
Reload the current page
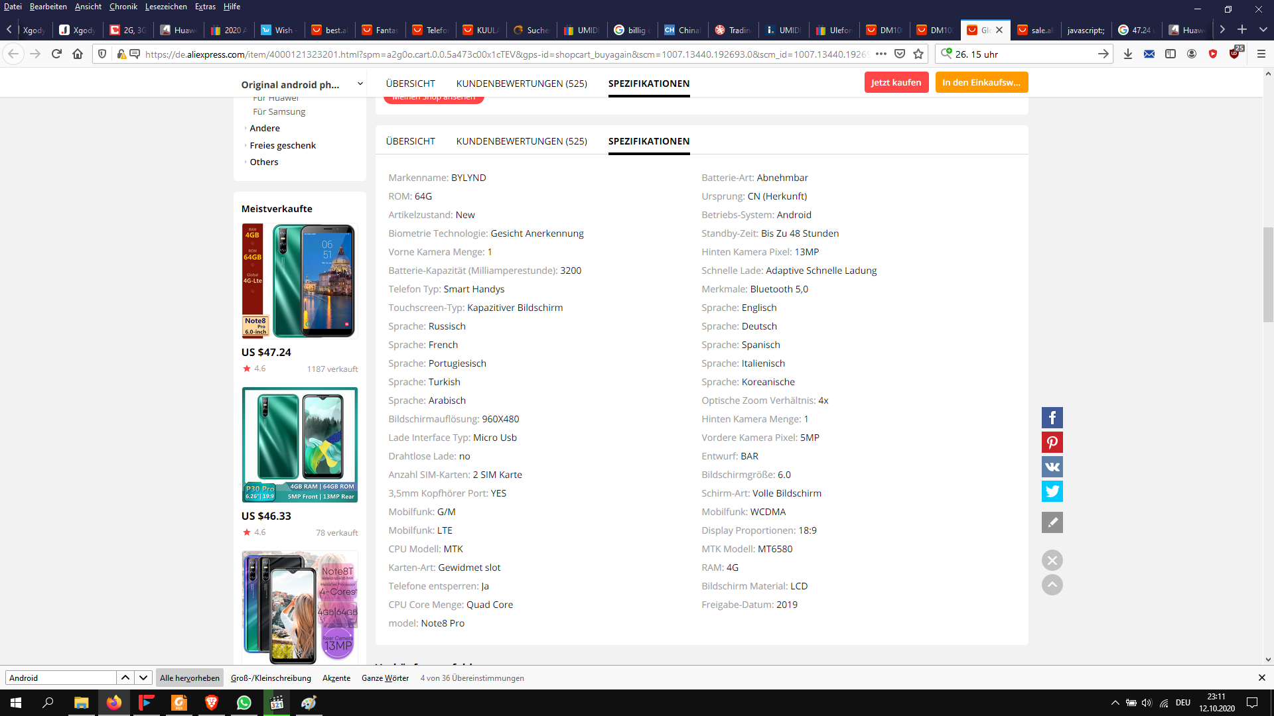pyautogui.click(x=56, y=54)
